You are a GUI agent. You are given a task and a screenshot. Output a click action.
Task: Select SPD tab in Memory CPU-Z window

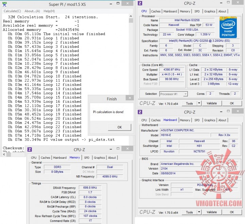coord(86,158)
